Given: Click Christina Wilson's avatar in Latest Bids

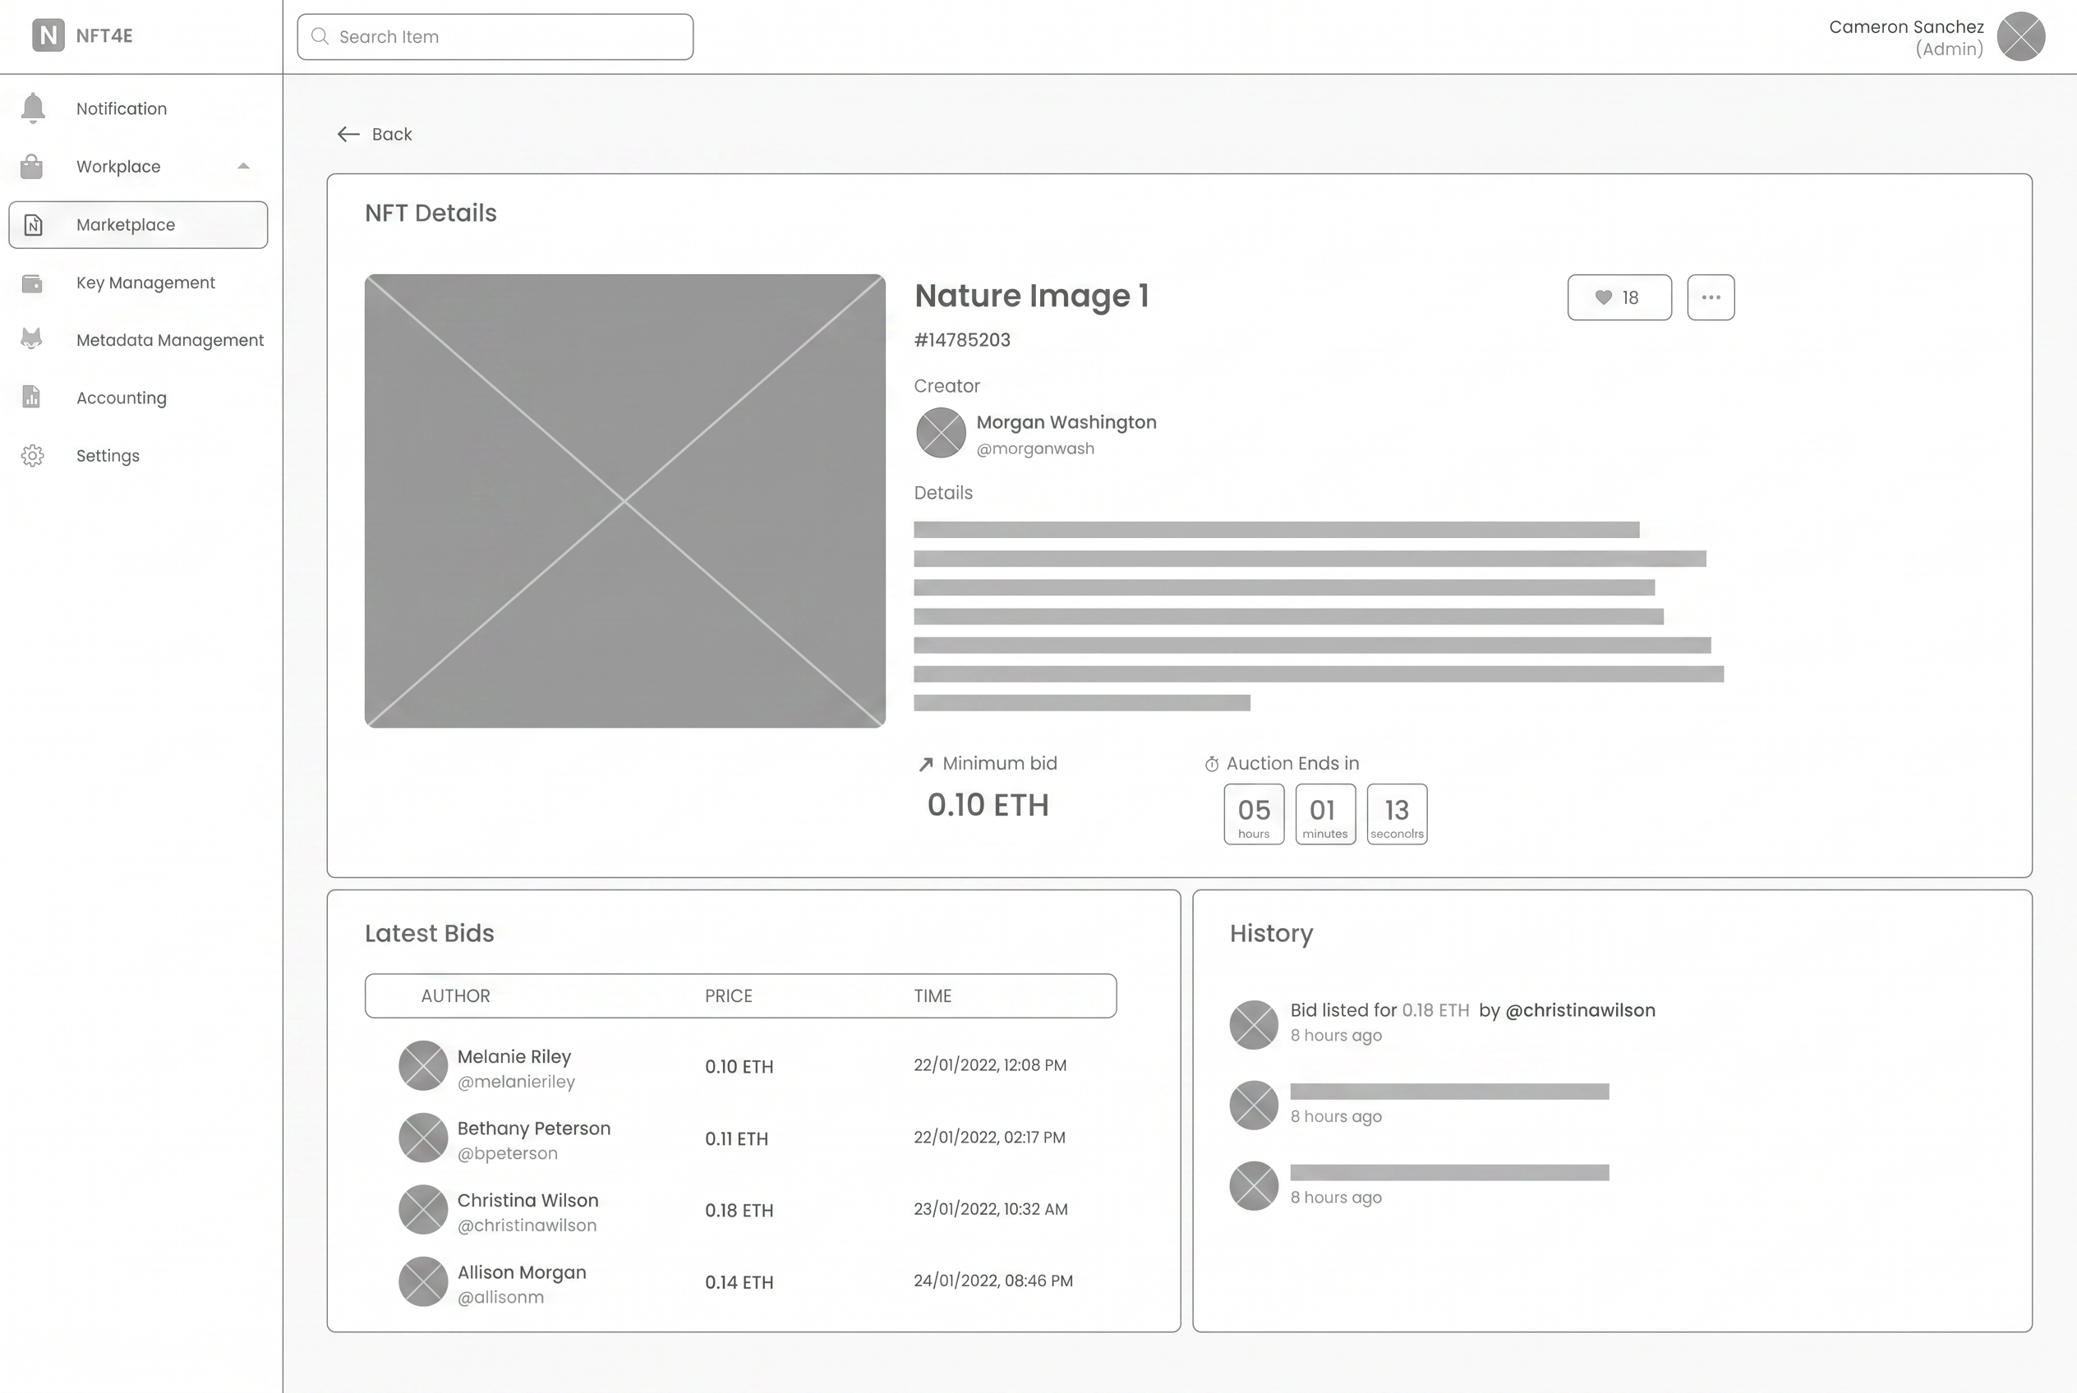Looking at the screenshot, I should (423, 1209).
